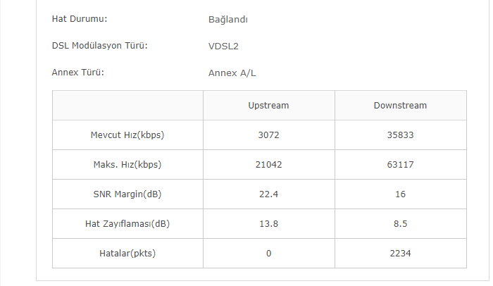
Task: Click the Hatalar(pkts) row label
Action: tap(127, 254)
